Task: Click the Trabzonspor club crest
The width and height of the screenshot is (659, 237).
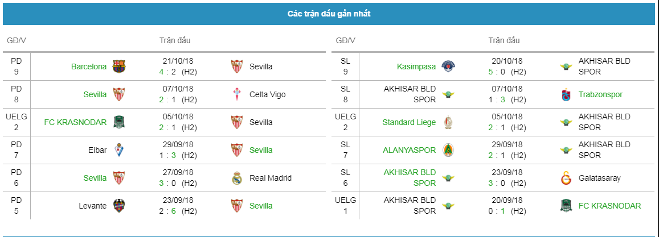Action: pyautogui.click(x=566, y=94)
